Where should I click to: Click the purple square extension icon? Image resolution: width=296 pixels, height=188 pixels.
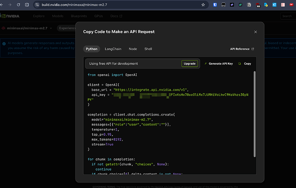pos(232,5)
